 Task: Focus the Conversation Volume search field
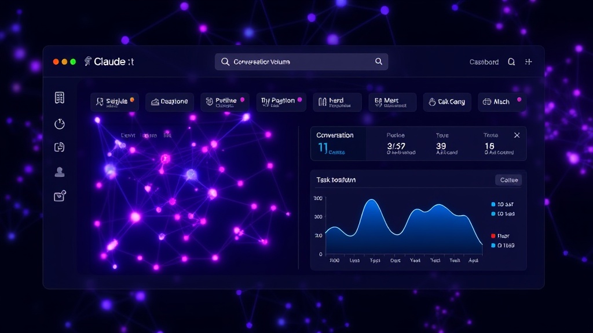point(301,61)
